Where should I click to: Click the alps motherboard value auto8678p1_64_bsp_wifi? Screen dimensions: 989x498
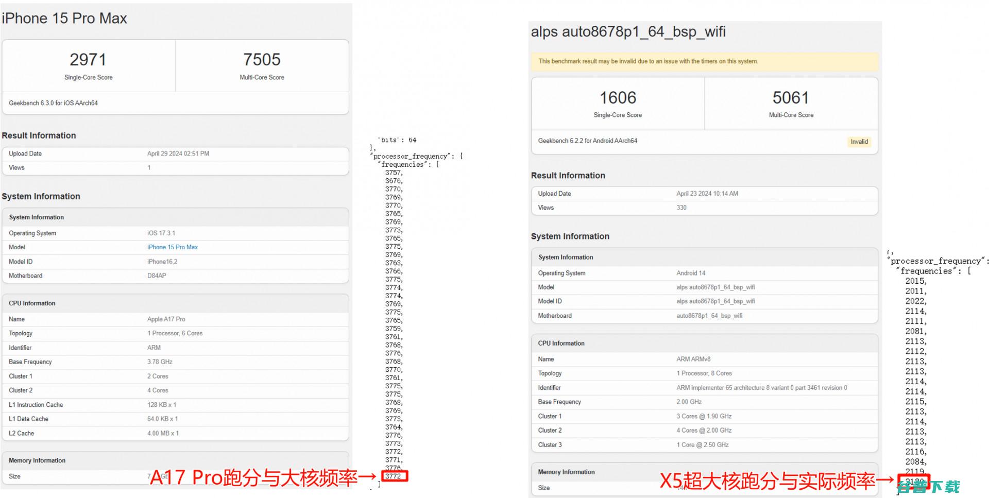click(709, 316)
